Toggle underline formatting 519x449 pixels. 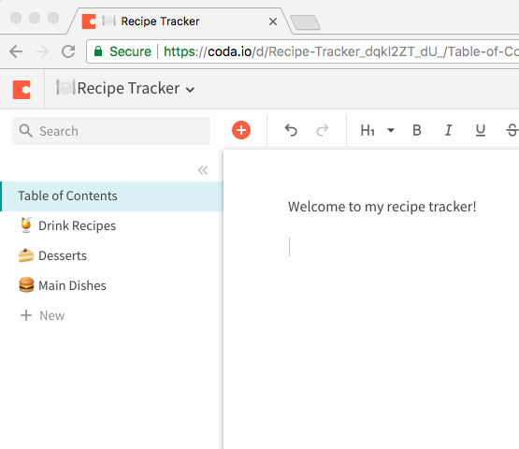click(x=481, y=130)
